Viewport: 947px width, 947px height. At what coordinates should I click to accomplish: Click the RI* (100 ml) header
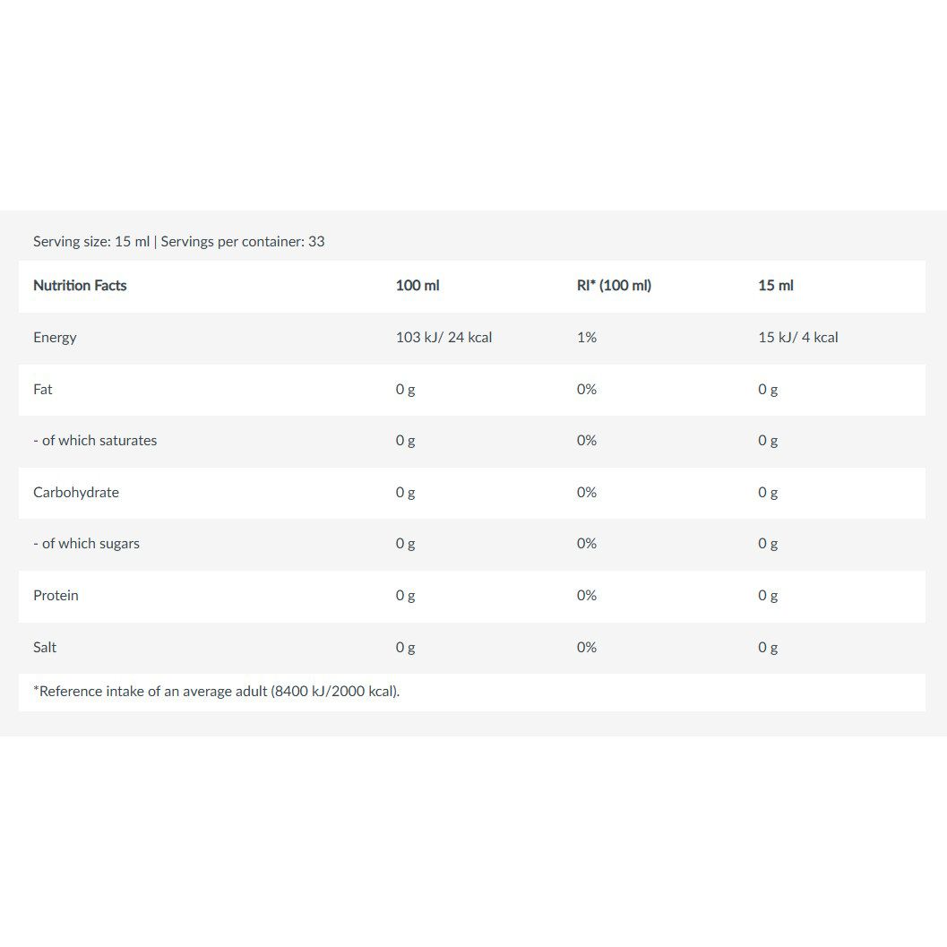click(x=615, y=286)
